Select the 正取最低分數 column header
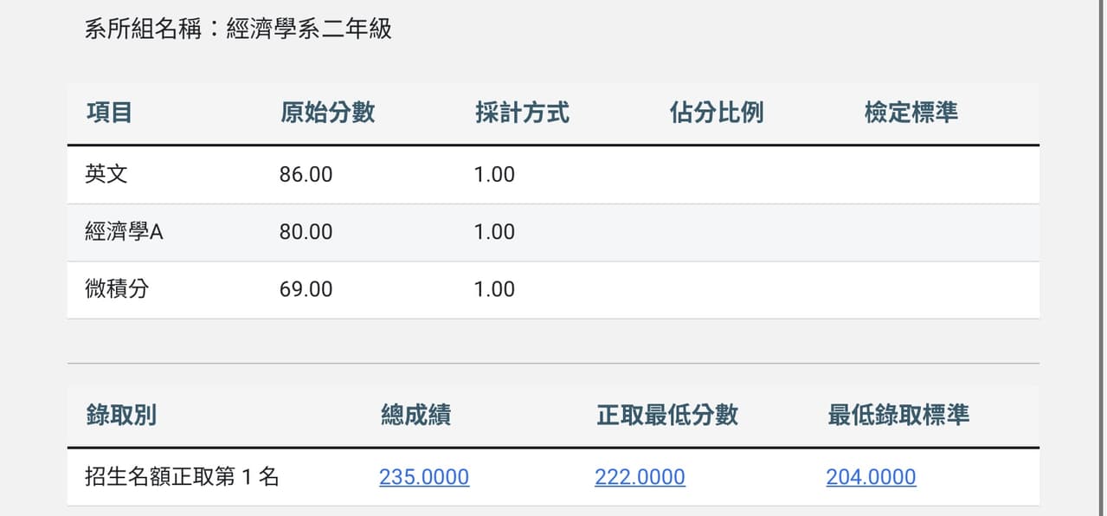 pyautogui.click(x=666, y=415)
